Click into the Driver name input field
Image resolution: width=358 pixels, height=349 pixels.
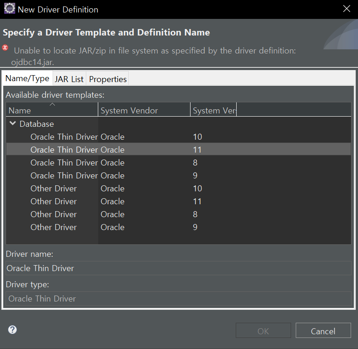(179, 268)
